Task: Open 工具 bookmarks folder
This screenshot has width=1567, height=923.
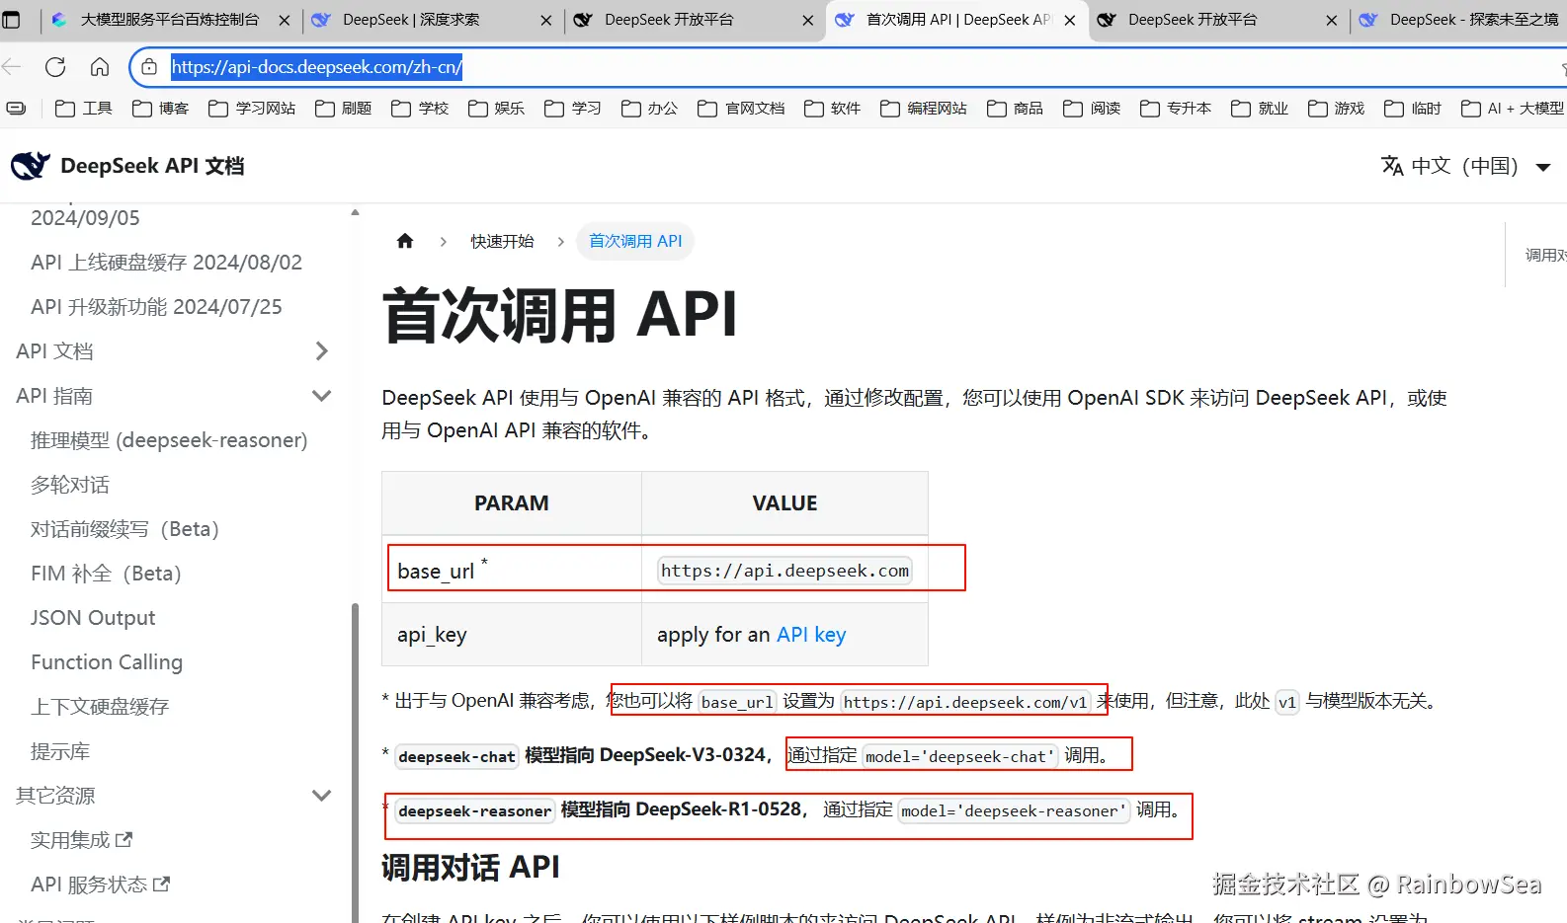Action: tap(84, 109)
